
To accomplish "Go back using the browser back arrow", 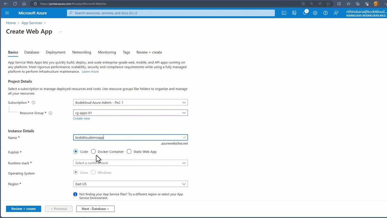I will pyautogui.click(x=6, y=4).
